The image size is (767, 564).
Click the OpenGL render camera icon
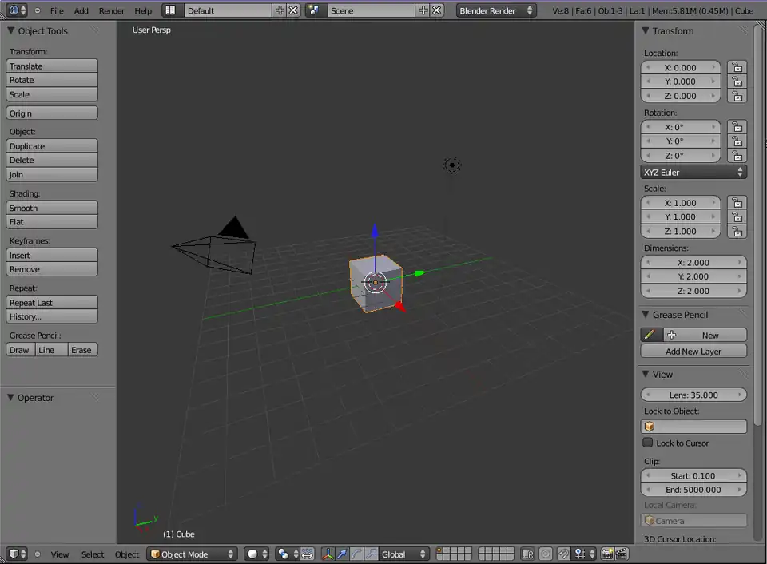pyautogui.click(x=607, y=554)
